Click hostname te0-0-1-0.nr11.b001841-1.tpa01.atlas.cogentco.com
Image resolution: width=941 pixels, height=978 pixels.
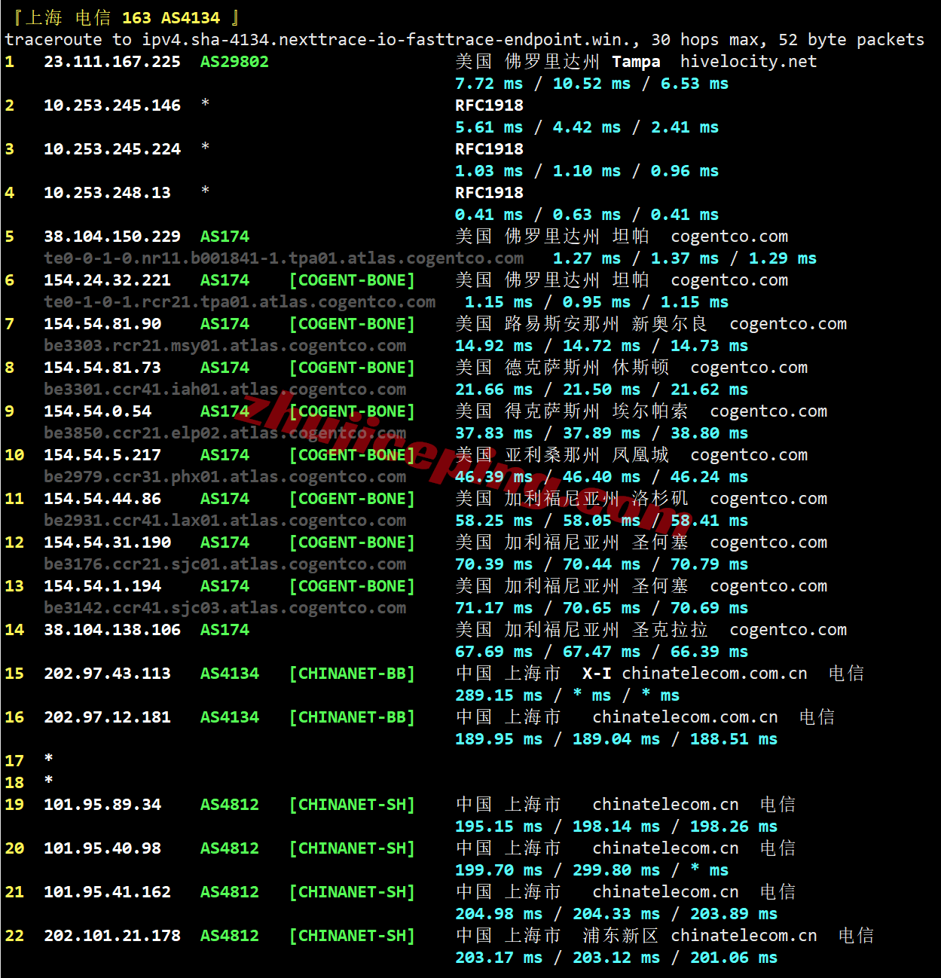[x=283, y=258]
